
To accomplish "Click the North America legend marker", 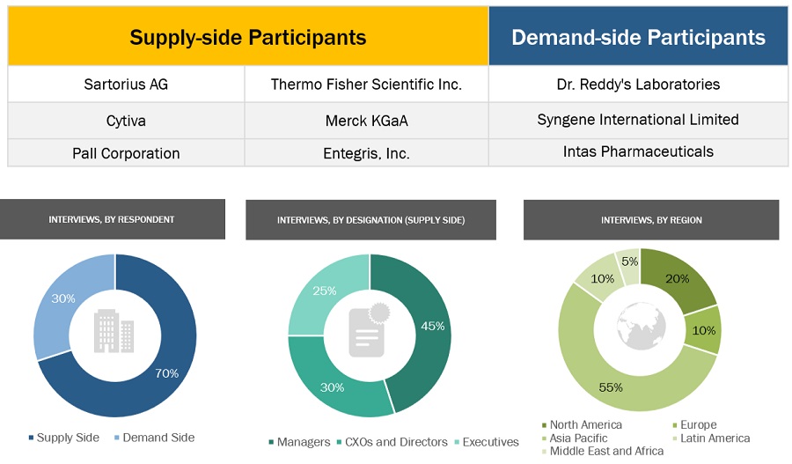I will 544,426.
